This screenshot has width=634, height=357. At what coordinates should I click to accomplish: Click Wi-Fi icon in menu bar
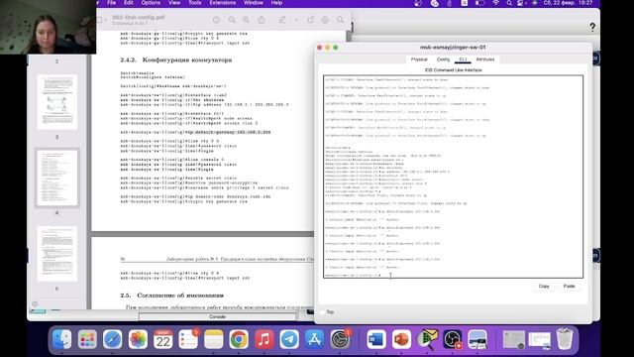point(495,3)
